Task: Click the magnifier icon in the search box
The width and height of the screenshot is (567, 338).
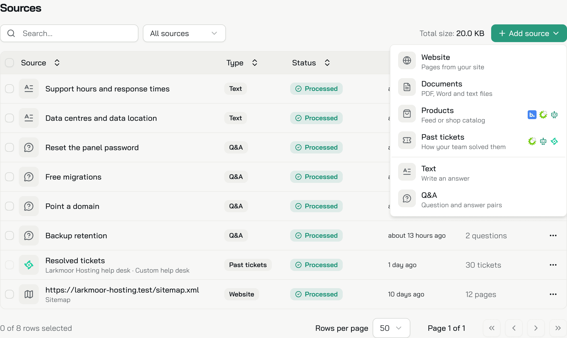Action: click(11, 33)
